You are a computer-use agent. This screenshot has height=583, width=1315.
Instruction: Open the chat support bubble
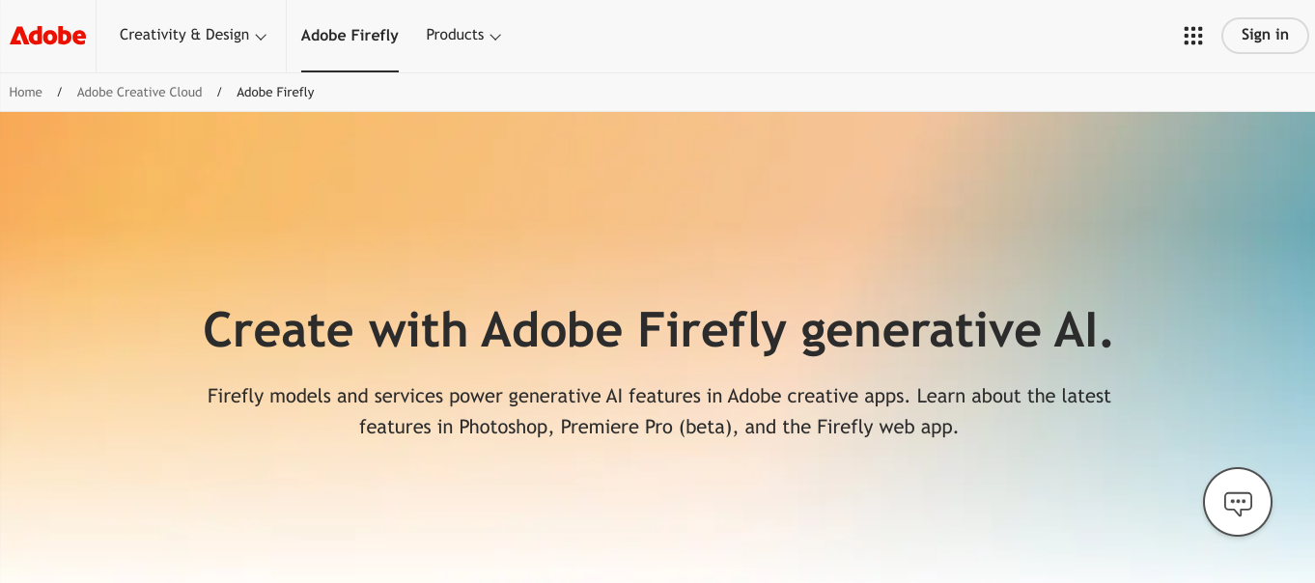click(x=1238, y=502)
